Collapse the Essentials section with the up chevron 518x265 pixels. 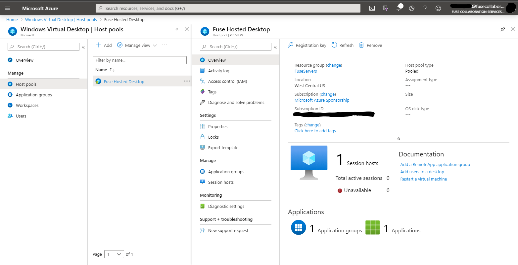coord(399,139)
